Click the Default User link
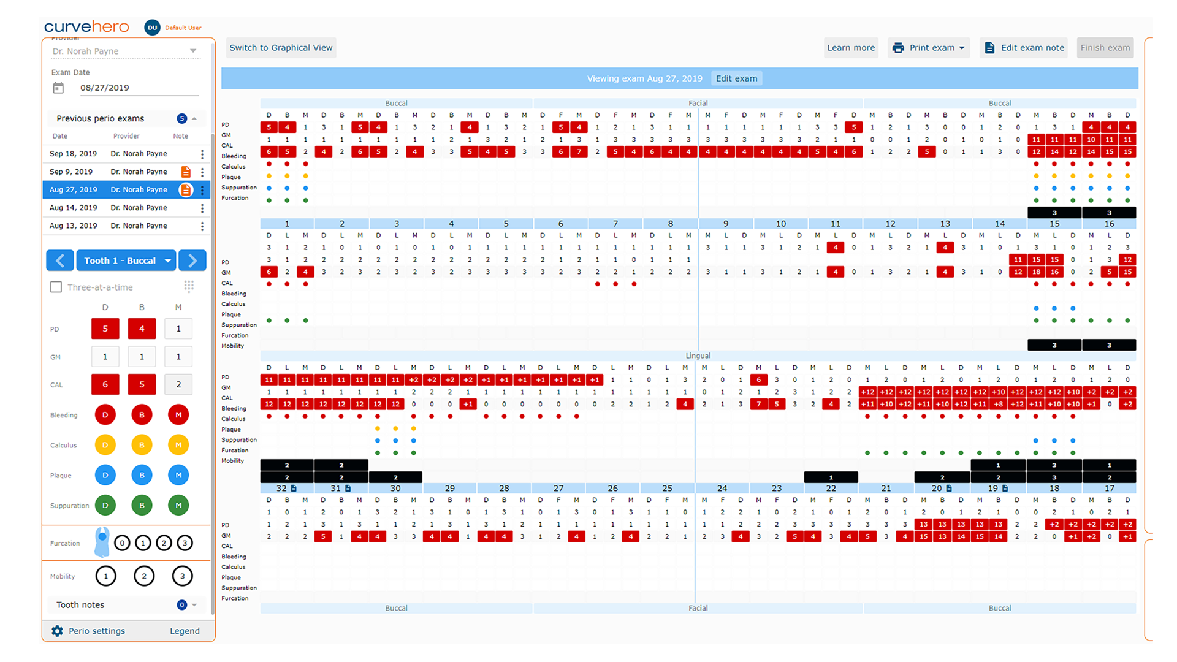Viewport: 1177px width, 662px height. click(x=183, y=28)
